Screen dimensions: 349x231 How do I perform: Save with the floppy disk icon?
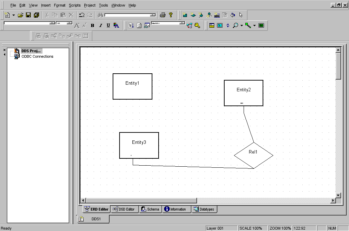[x=28, y=15]
